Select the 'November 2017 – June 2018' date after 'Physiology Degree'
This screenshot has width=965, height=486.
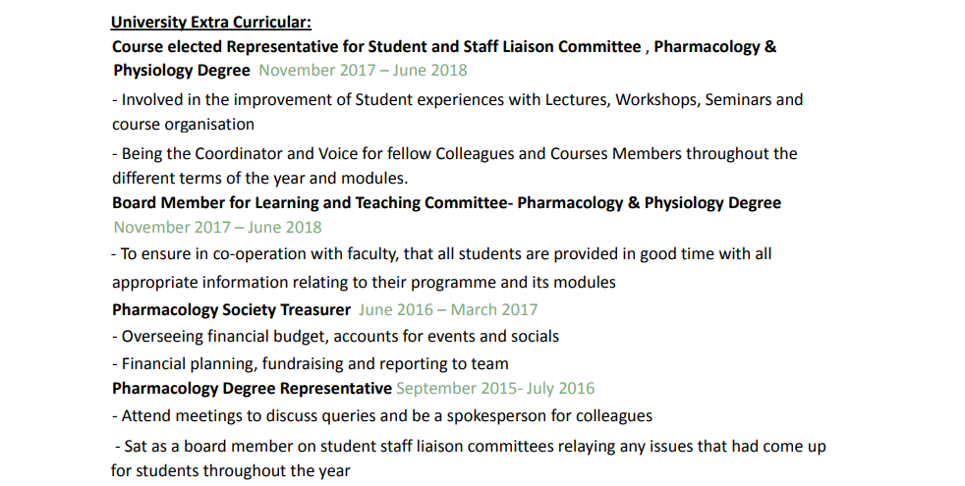363,70
